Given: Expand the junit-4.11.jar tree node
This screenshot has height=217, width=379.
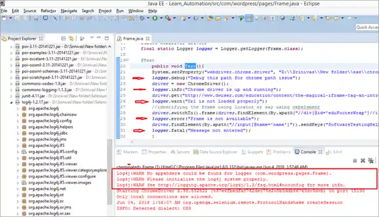Looking at the screenshot, I should (x=11, y=95).
